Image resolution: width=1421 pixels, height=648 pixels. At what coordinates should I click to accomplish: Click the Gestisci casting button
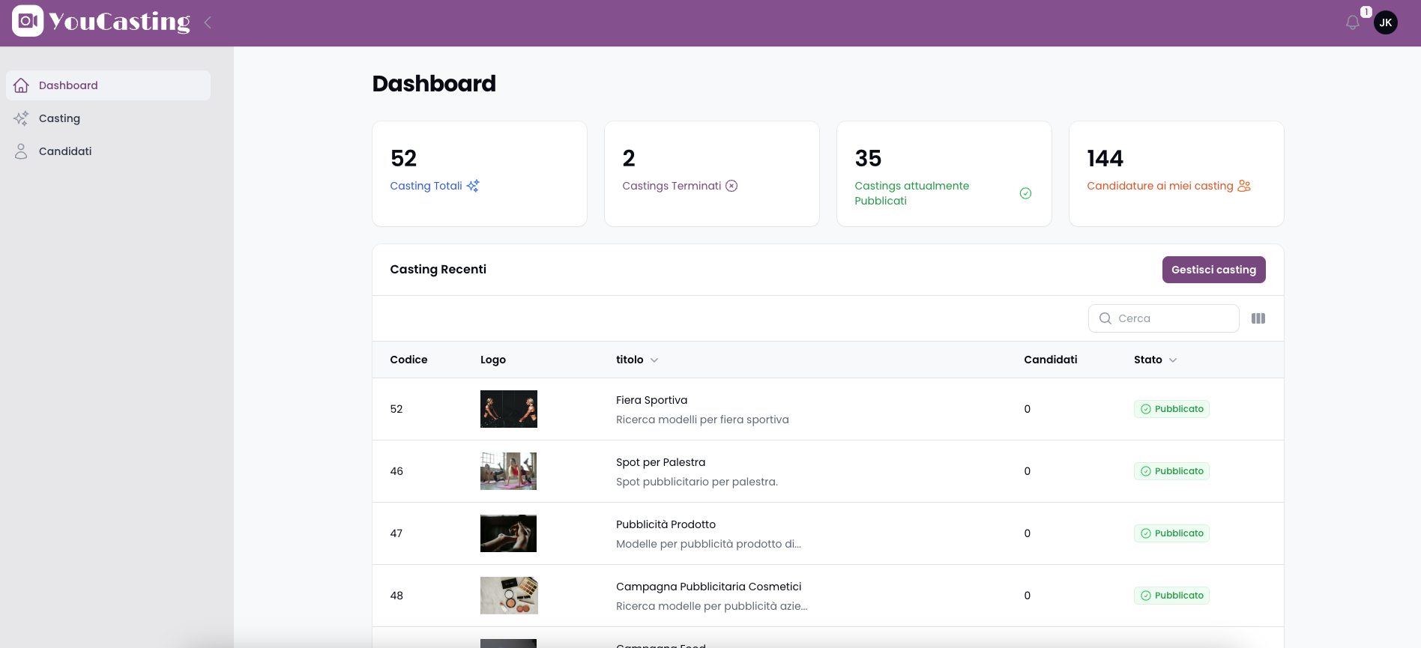[x=1213, y=270]
